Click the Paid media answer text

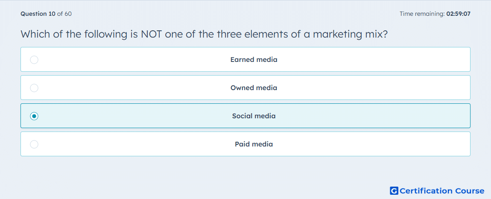click(x=254, y=144)
